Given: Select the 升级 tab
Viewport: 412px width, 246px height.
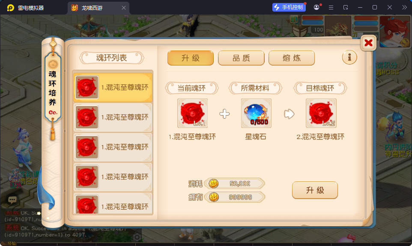Looking at the screenshot, I should tap(191, 58).
